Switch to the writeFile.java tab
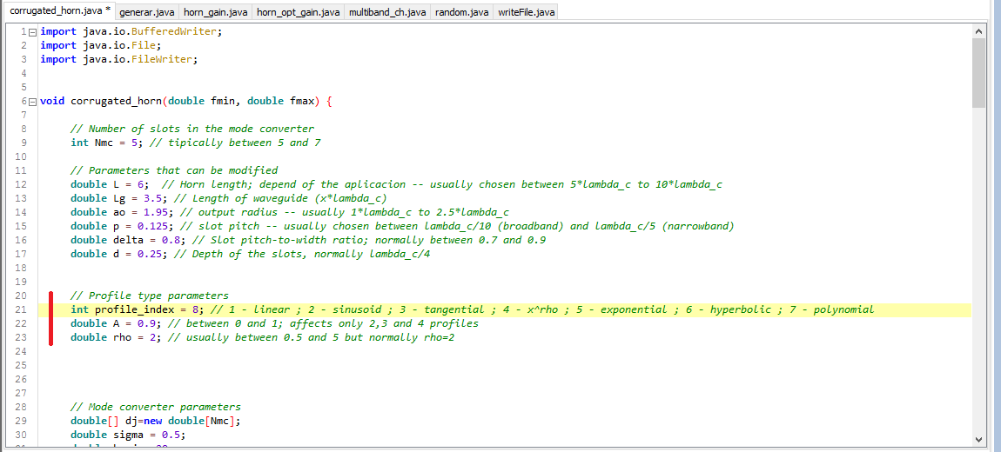The width and height of the screenshot is (1001, 452). click(526, 12)
